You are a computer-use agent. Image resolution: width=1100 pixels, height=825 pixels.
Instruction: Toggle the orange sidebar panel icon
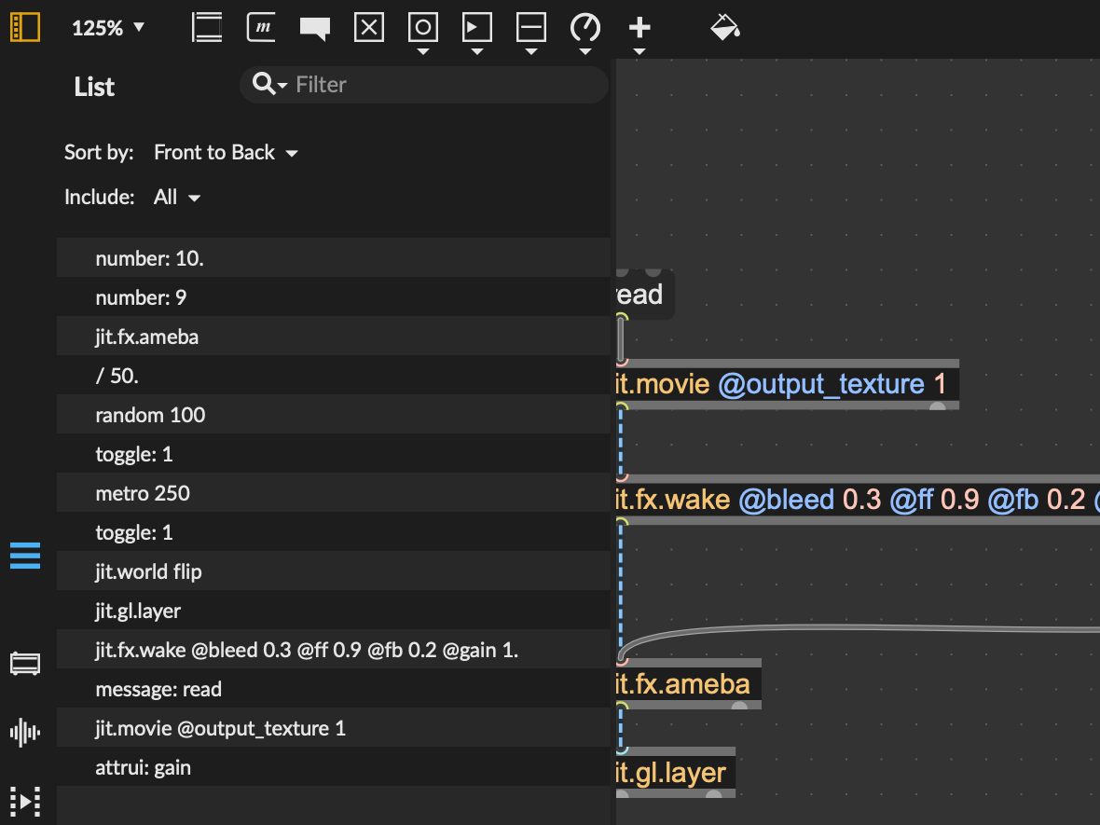[25, 27]
